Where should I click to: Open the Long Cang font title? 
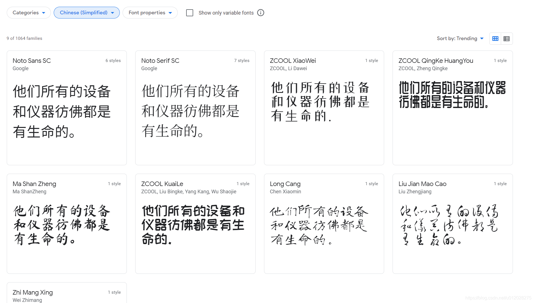point(285,184)
